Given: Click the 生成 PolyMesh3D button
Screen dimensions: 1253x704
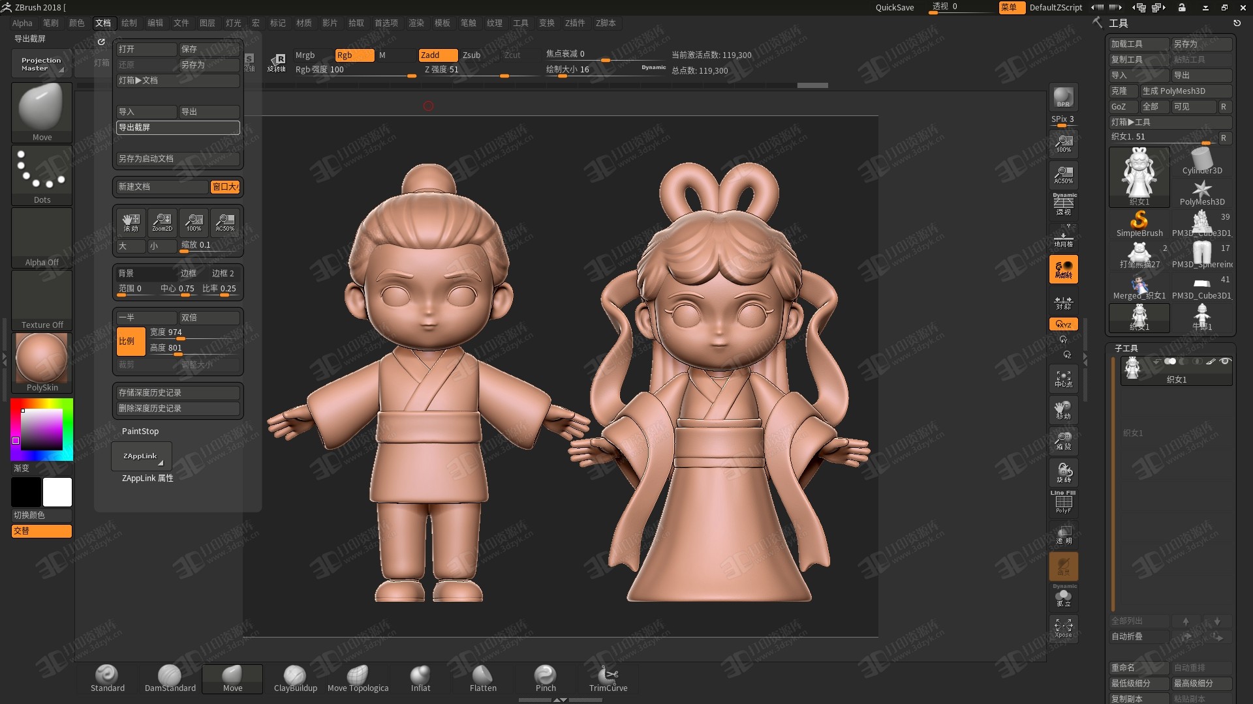Looking at the screenshot, I should point(1186,91).
